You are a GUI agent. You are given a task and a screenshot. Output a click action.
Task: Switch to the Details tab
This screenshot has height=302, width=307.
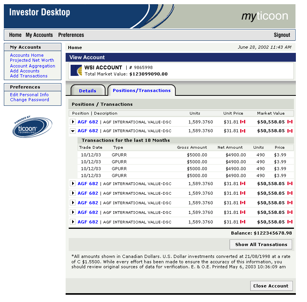(87, 91)
